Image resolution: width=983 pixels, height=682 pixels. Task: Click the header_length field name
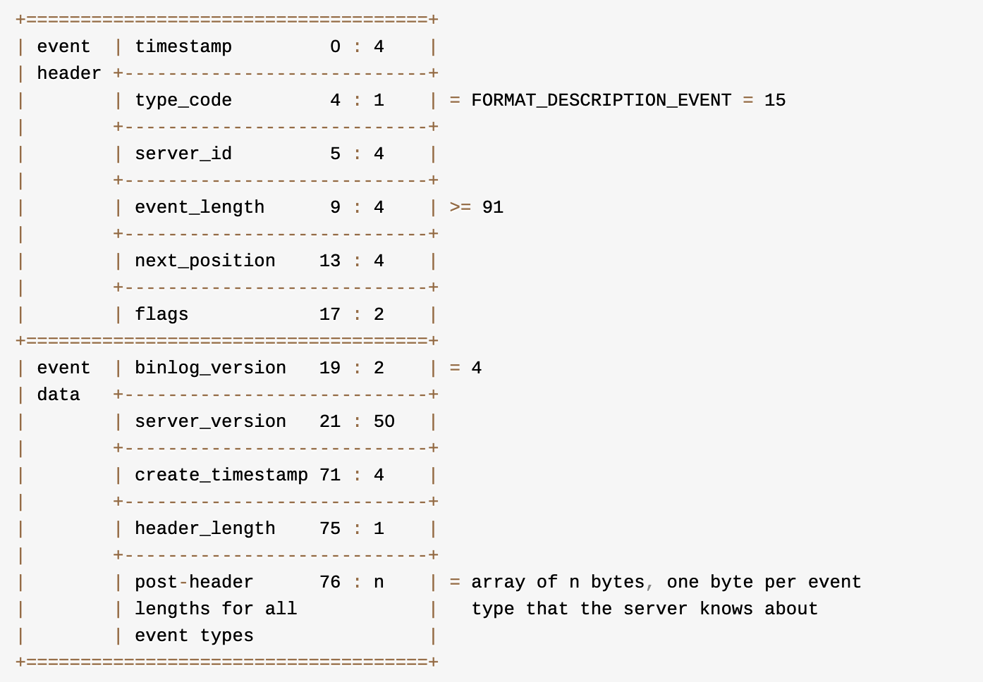click(x=205, y=528)
